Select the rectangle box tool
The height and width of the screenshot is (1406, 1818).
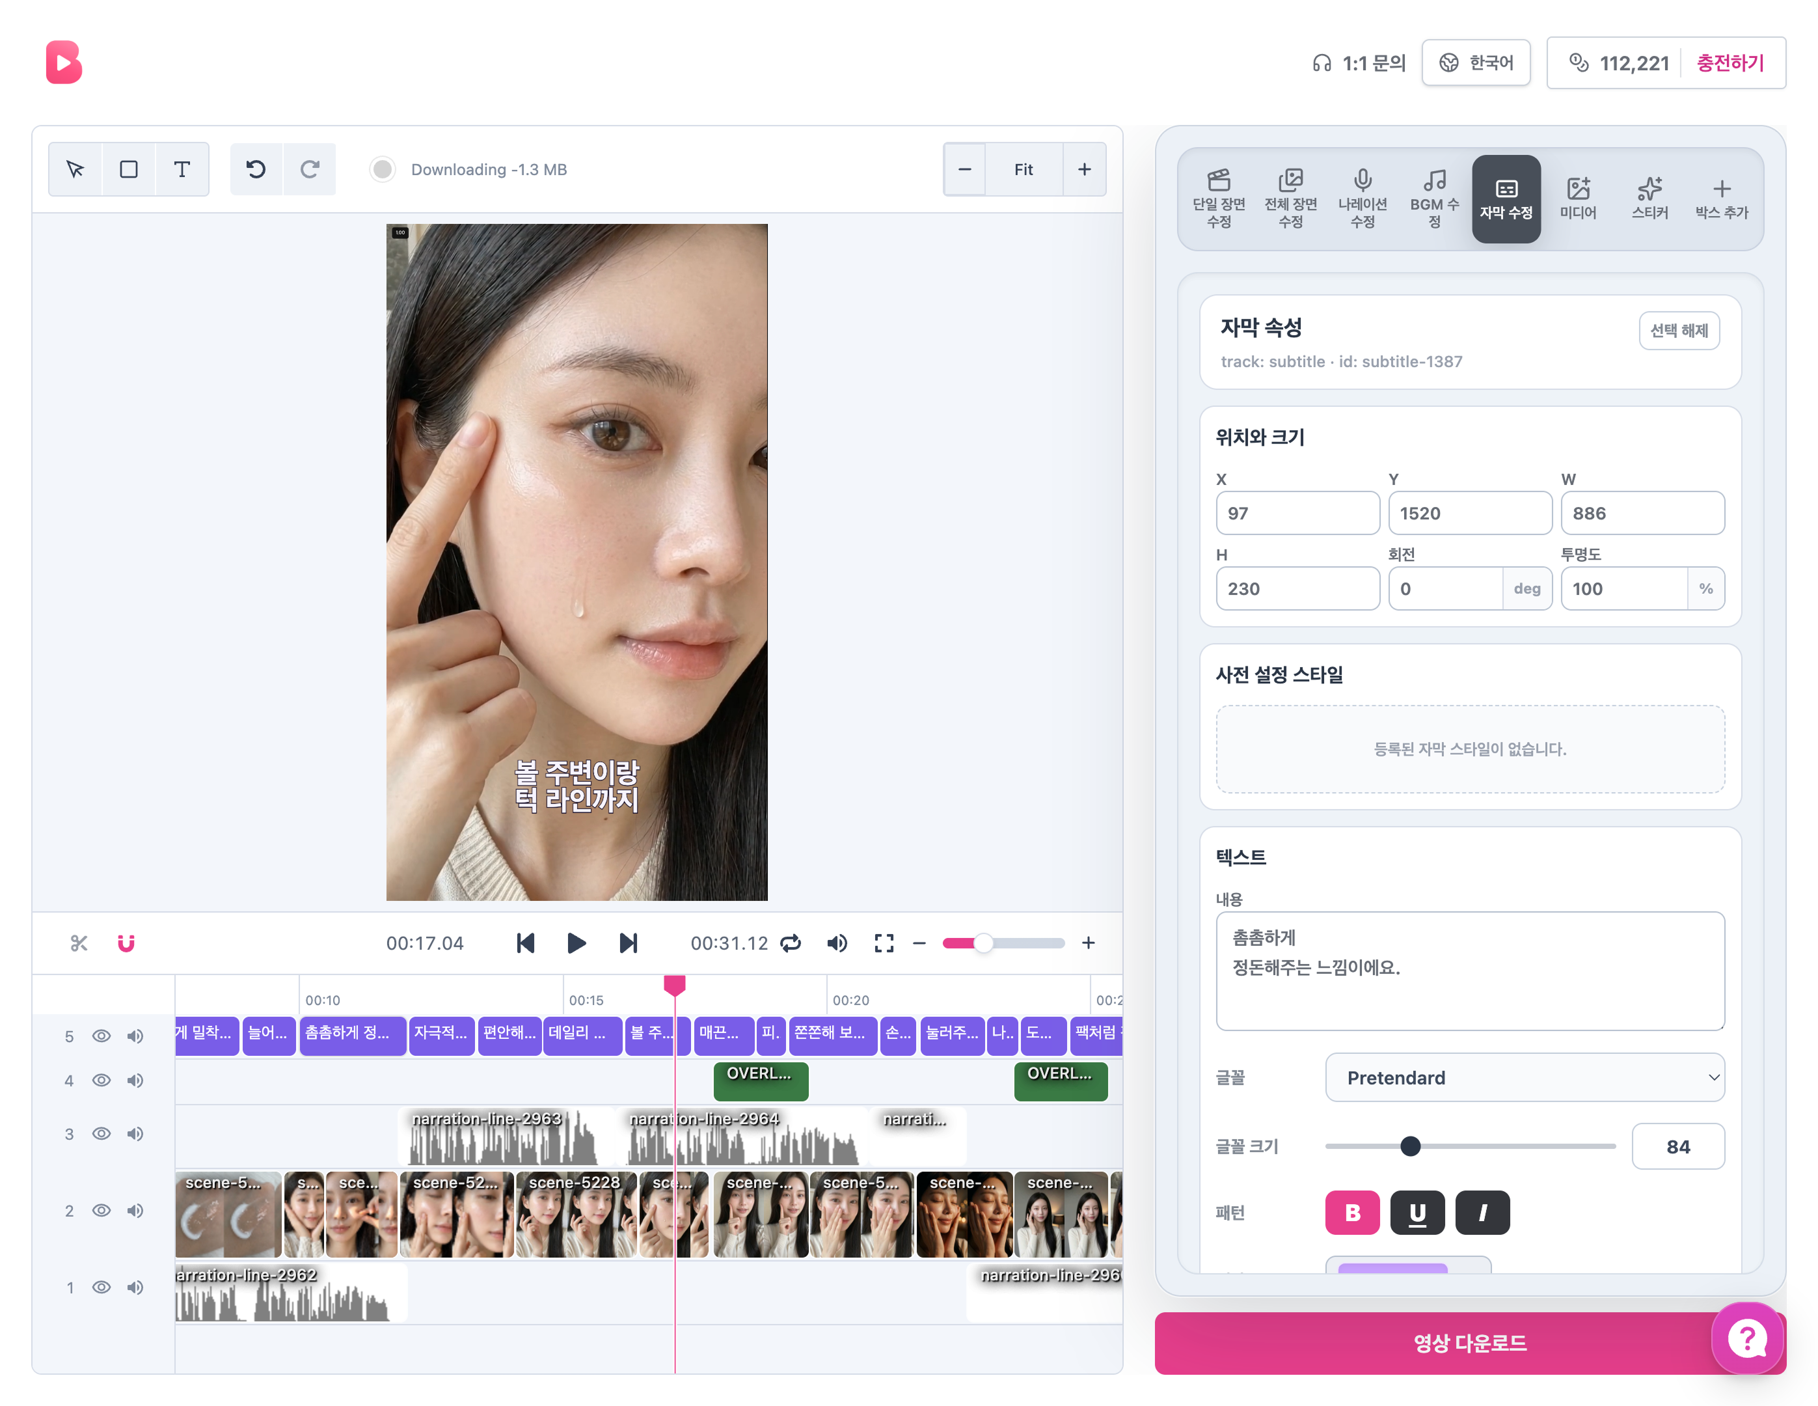click(129, 169)
